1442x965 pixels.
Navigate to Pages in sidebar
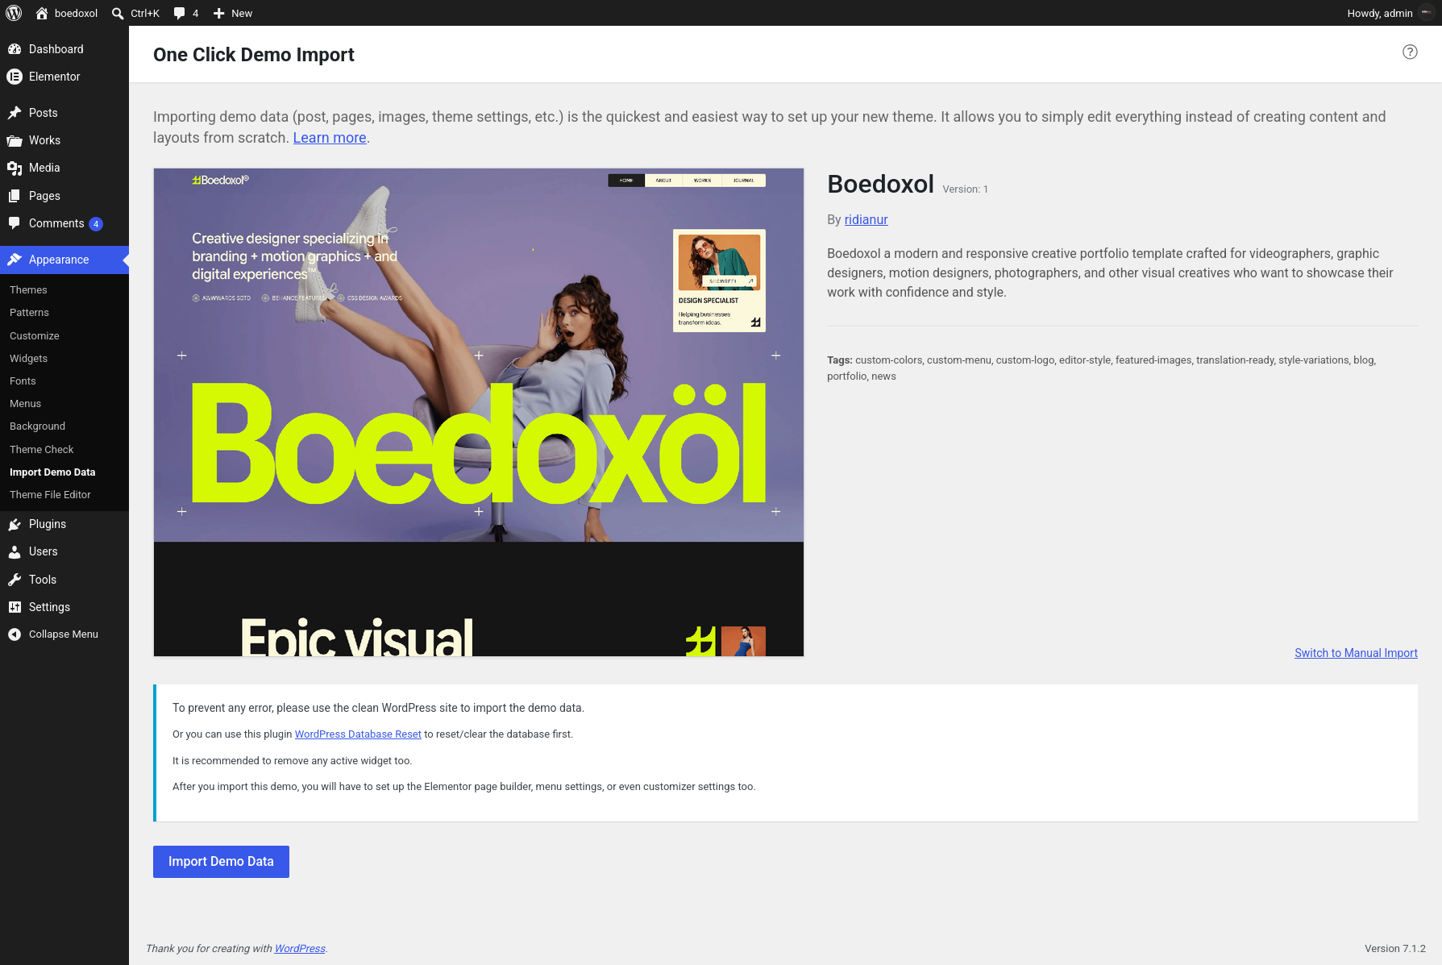64,196
